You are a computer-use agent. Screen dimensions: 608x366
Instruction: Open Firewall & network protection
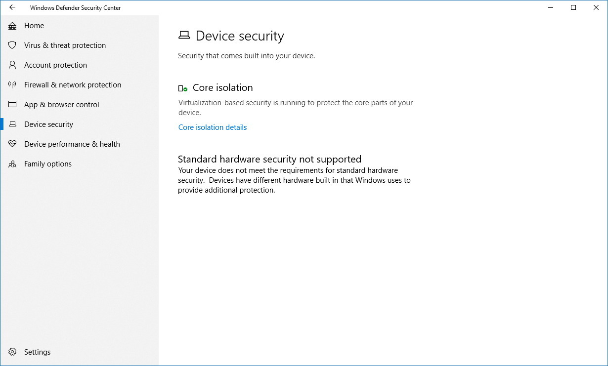73,85
